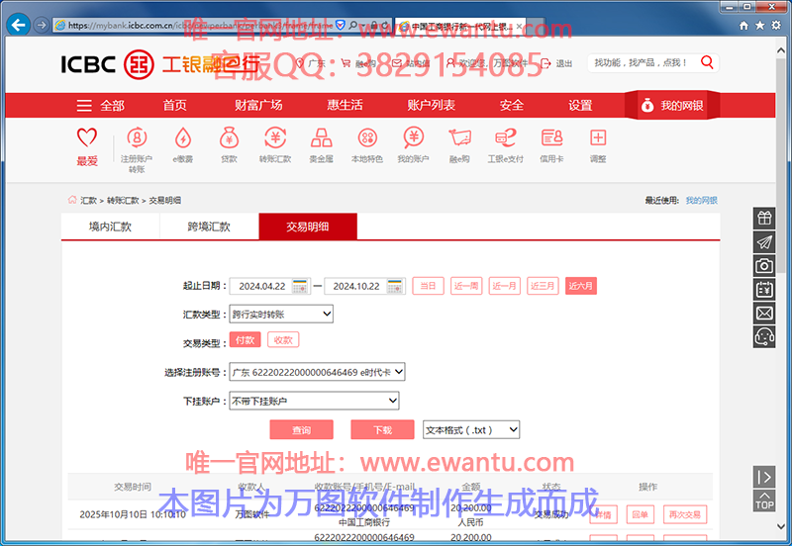Click the 下载 download button
The height and width of the screenshot is (546, 792).
[x=382, y=430]
